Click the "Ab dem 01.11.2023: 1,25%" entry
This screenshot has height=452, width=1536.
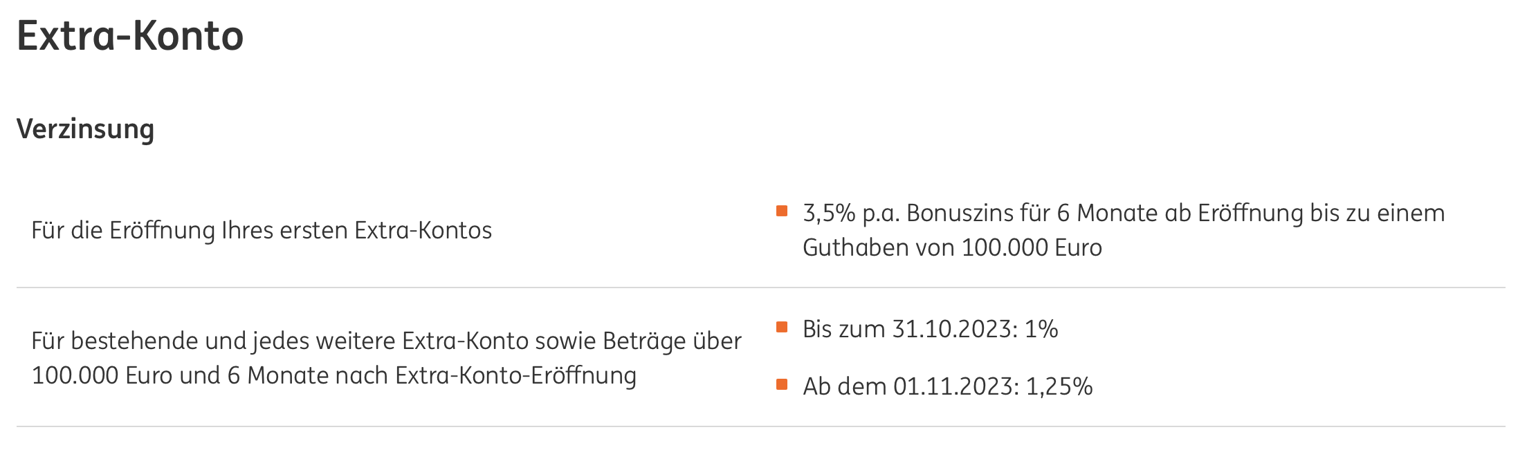point(947,386)
